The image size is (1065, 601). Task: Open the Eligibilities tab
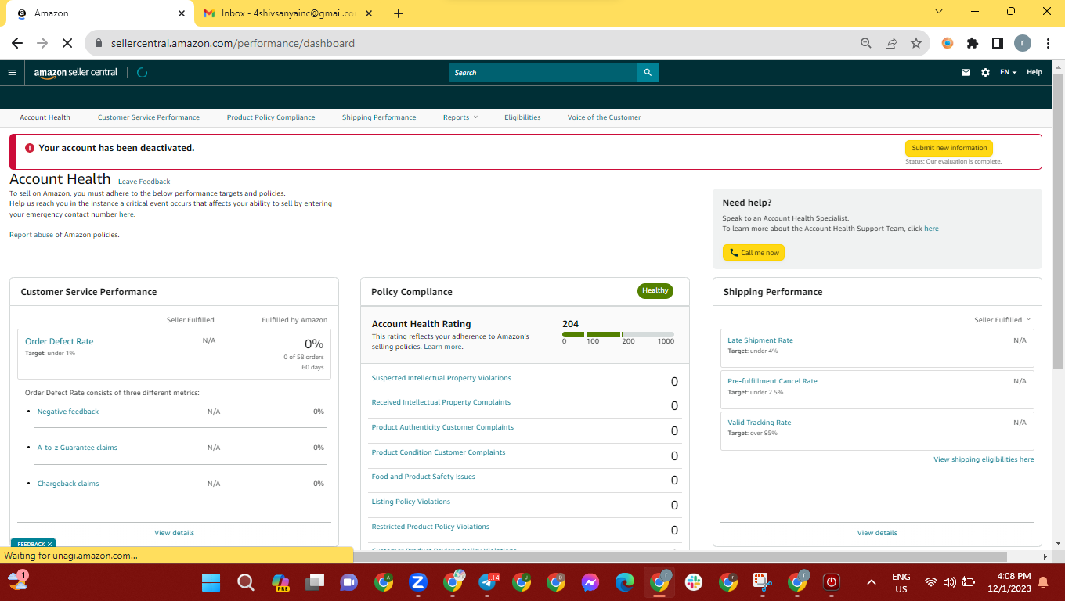522,117
